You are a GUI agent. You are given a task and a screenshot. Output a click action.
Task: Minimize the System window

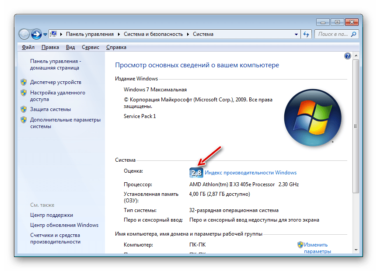pyautogui.click(x=323, y=22)
